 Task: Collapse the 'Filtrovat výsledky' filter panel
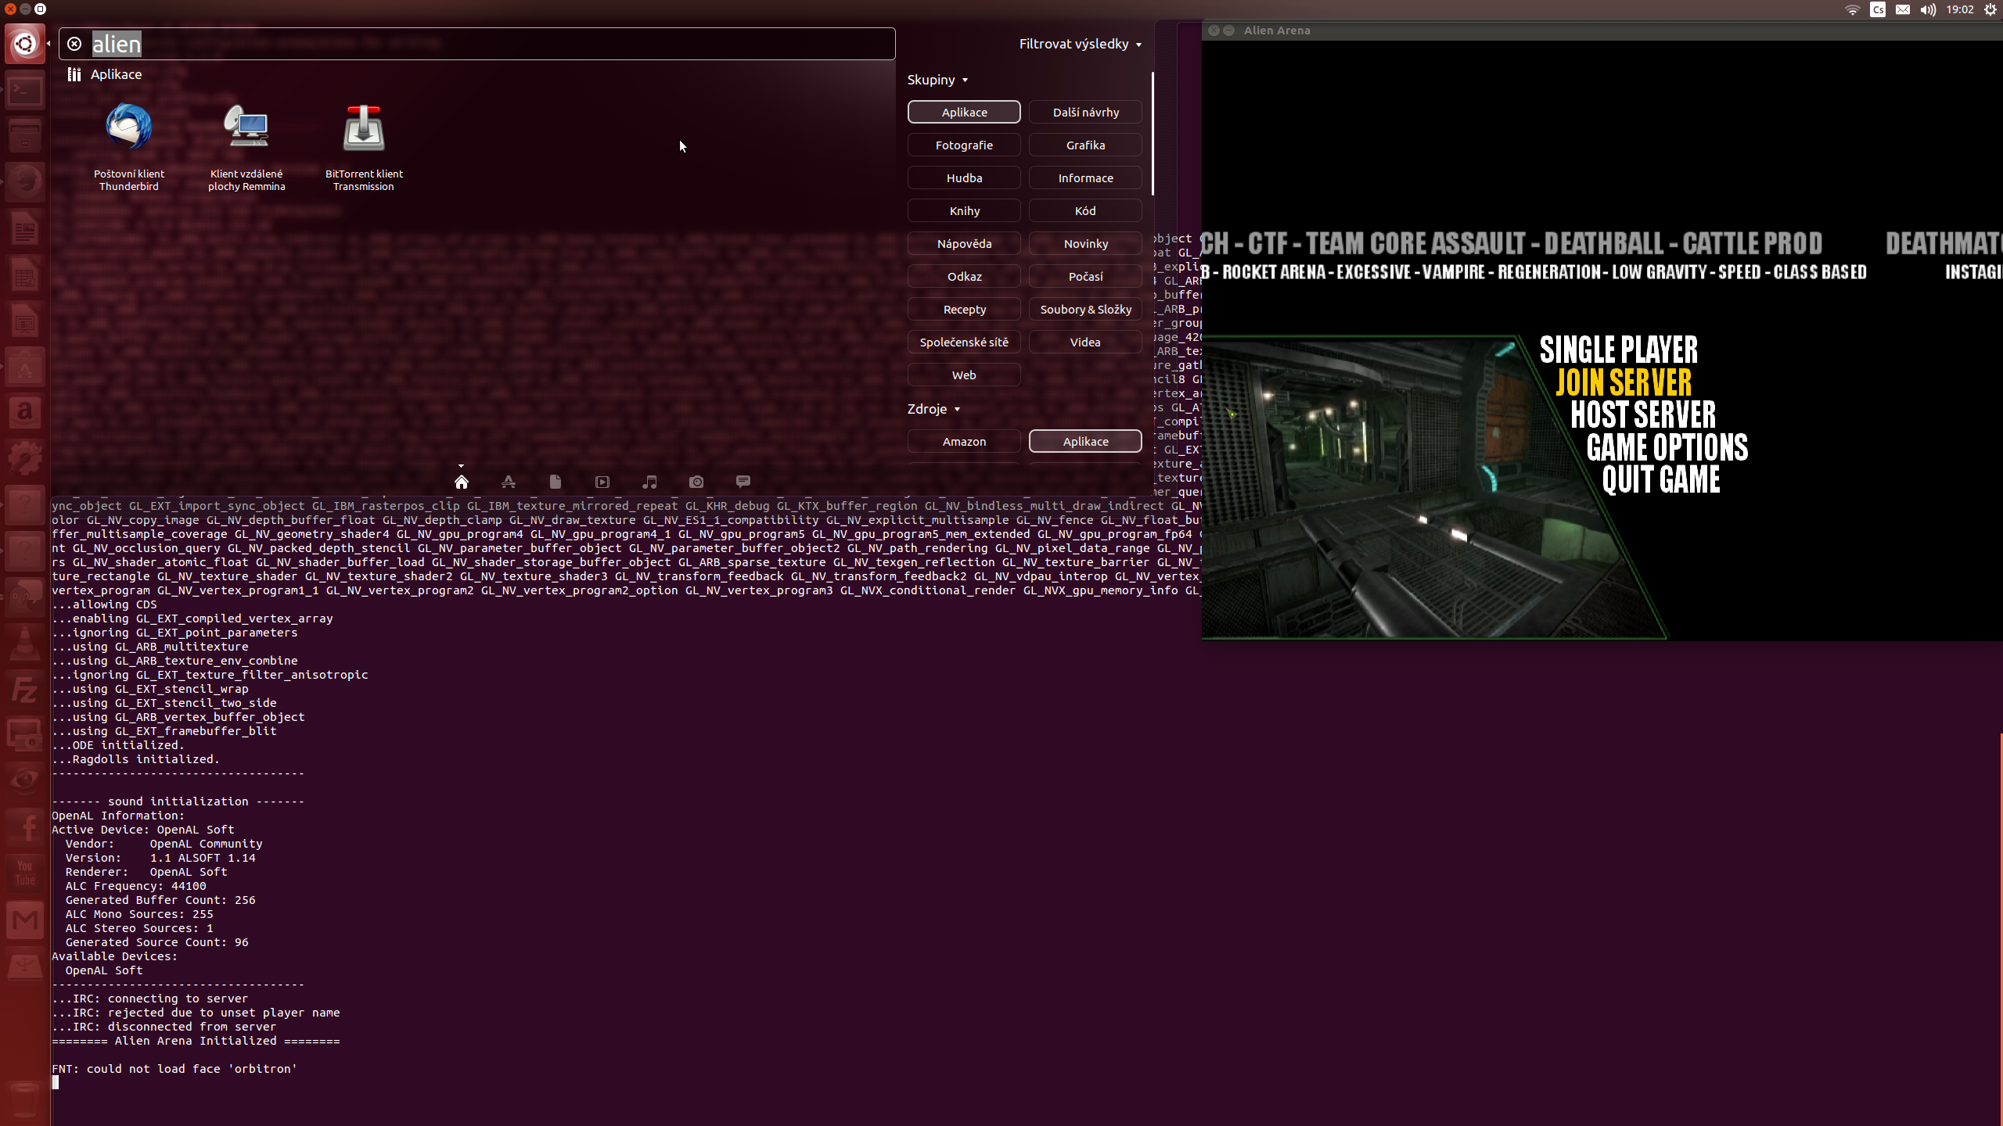[x=1080, y=44]
